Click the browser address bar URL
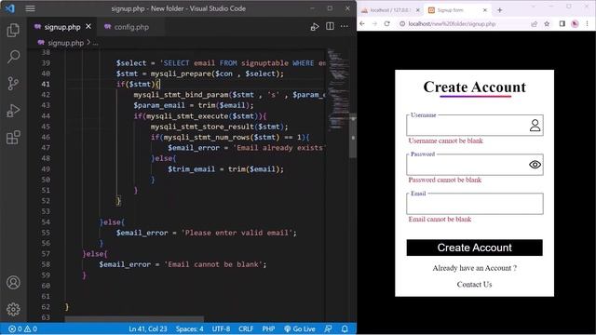 pyautogui.click(x=452, y=24)
